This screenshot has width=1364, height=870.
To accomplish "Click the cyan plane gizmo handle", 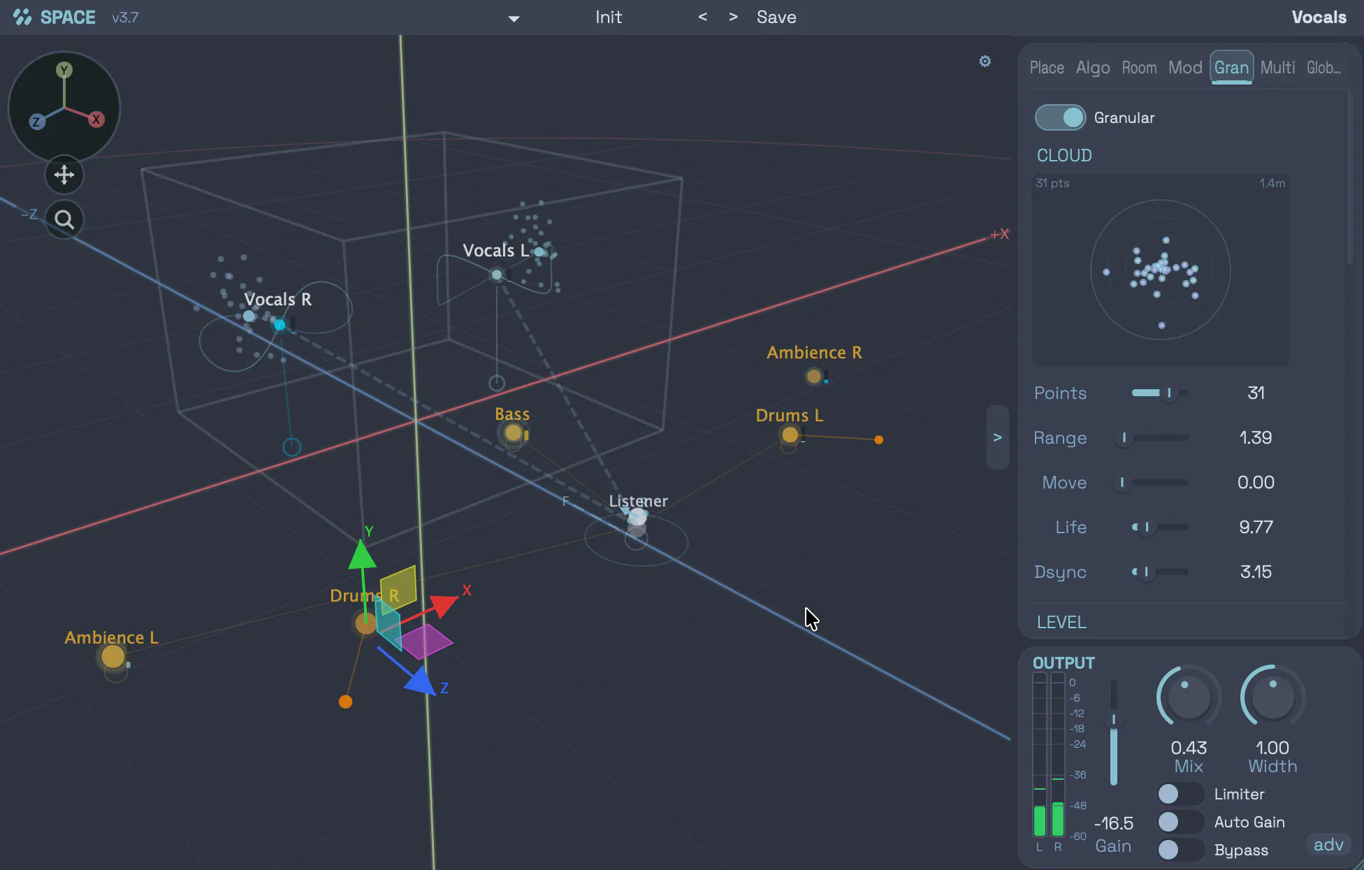I will click(388, 624).
